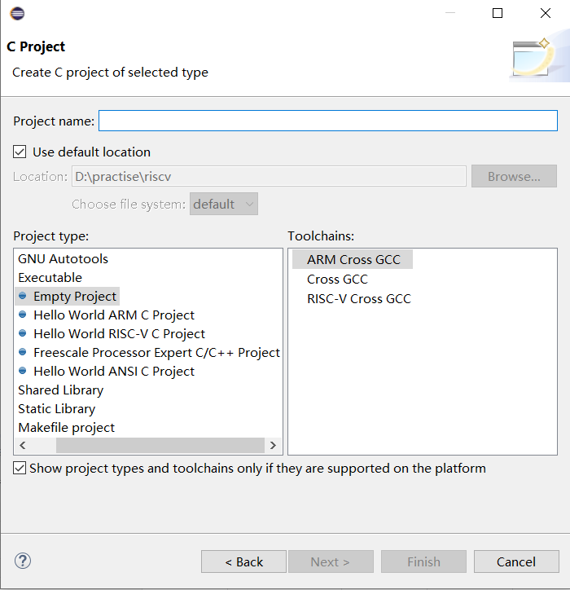The height and width of the screenshot is (590, 570).
Task: Choose Cross GCC toolchain
Action: (337, 280)
